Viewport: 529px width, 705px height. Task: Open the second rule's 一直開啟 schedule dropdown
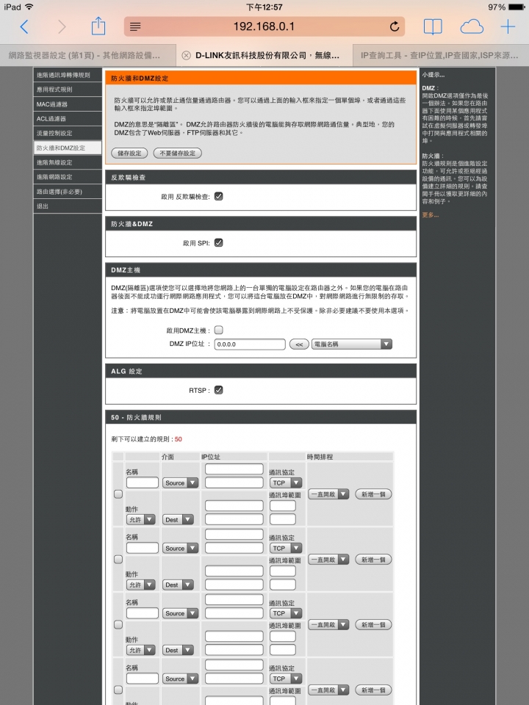[328, 560]
